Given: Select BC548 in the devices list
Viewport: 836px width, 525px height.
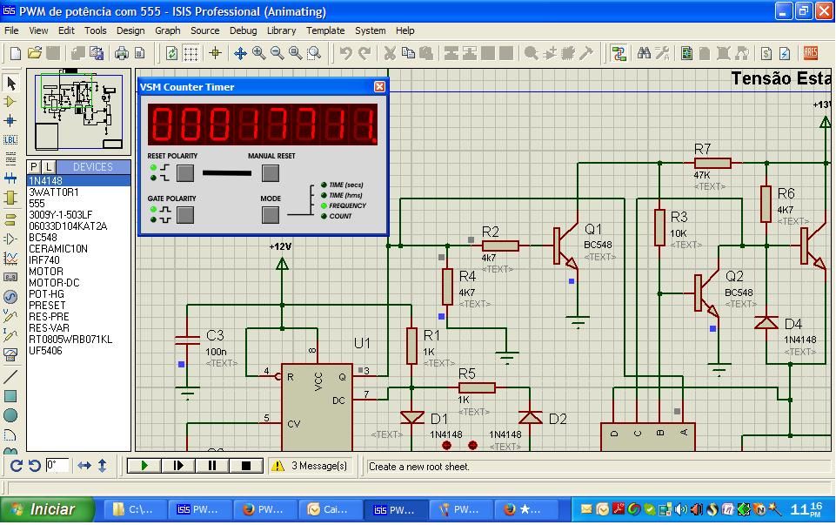Looking at the screenshot, I should (x=79, y=238).
